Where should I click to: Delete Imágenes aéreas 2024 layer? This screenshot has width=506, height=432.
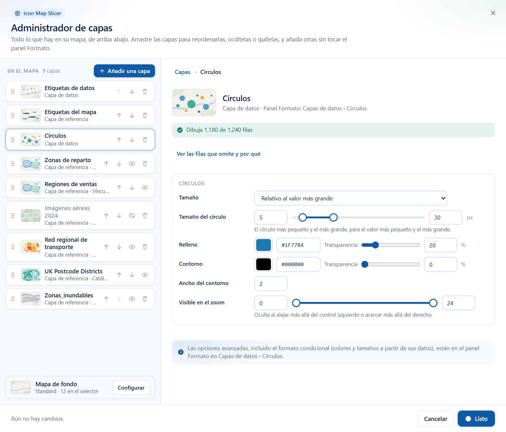pyautogui.click(x=145, y=216)
